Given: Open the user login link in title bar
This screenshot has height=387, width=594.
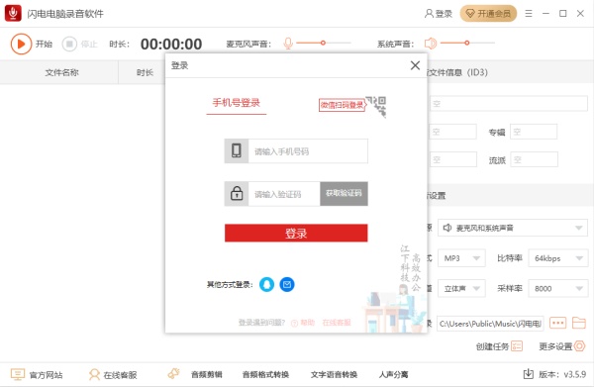Looking at the screenshot, I should [439, 14].
